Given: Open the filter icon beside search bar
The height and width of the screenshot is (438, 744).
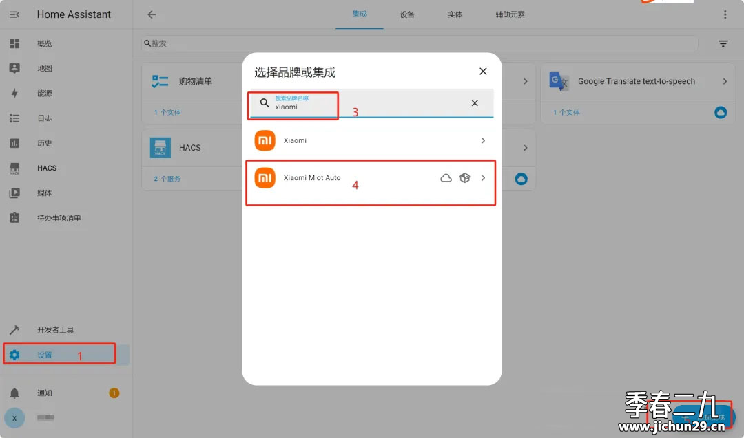Looking at the screenshot, I should click(x=723, y=43).
